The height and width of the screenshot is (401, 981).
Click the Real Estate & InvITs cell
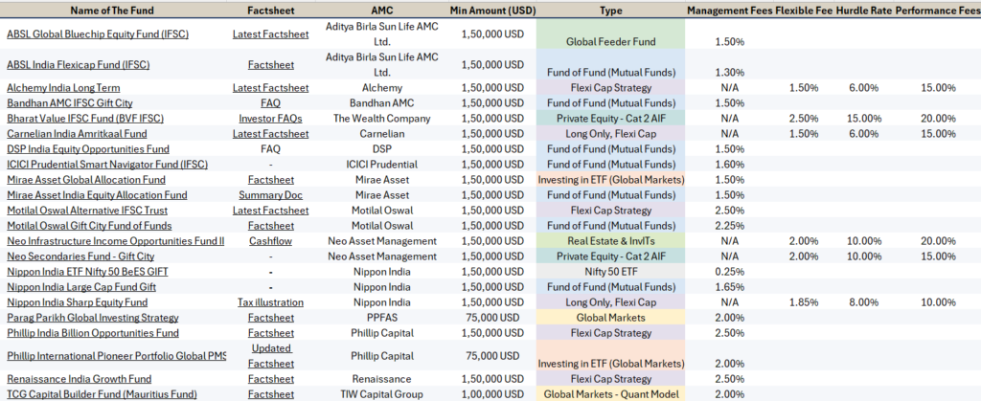click(x=610, y=241)
